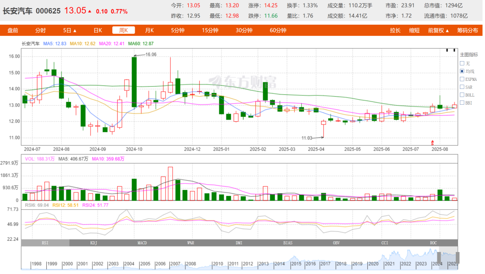Image resolution: width=485 pixels, height=274 pixels.
Task: Click the double-arrow icon nearest 主图指标 label
Action: tap(454, 50)
